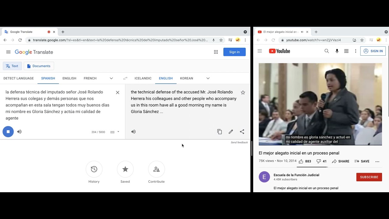Open Chrome menu in Translate window
This screenshot has height=219, width=389.
pyautogui.click(x=245, y=40)
